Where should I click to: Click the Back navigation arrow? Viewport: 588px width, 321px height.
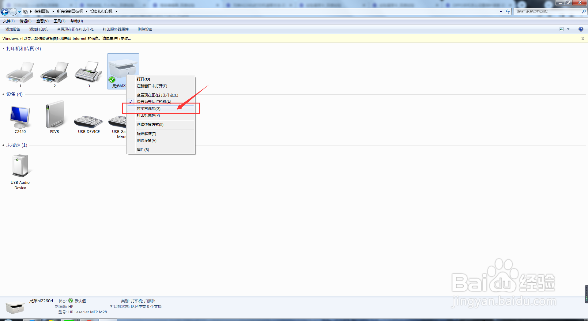(5, 12)
